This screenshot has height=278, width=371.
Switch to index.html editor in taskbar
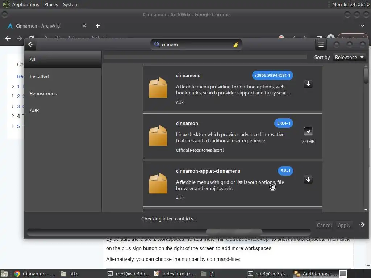[x=175, y=274]
